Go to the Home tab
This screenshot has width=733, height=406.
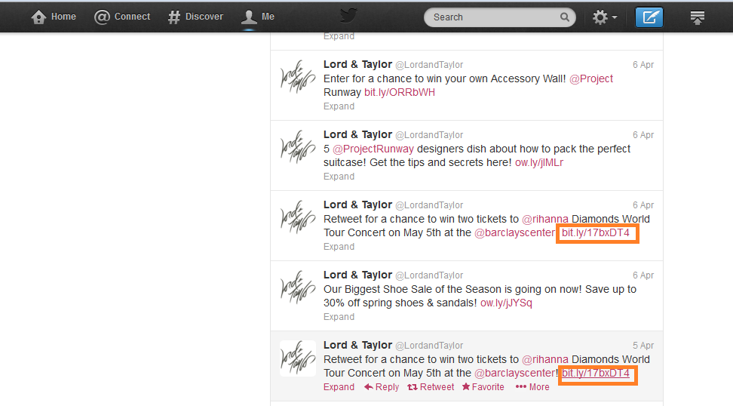pyautogui.click(x=54, y=17)
